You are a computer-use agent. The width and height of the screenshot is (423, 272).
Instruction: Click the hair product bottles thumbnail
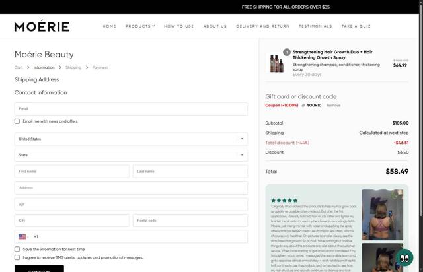click(x=276, y=63)
